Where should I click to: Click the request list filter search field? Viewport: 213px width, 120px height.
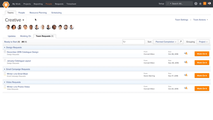coord(135,42)
